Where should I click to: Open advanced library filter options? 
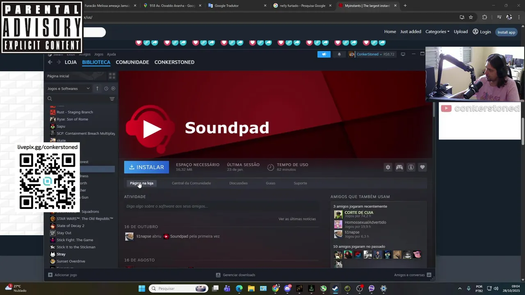coord(112,99)
